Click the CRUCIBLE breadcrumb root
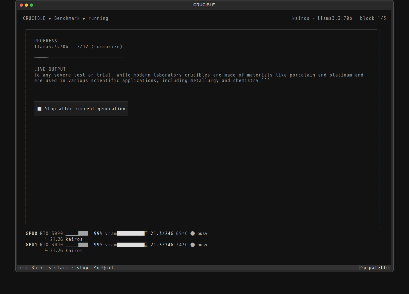This screenshot has height=294, width=409. point(34,18)
